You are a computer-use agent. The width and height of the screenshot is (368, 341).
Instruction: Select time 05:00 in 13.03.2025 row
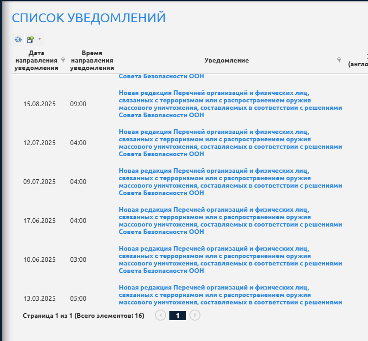(x=78, y=298)
